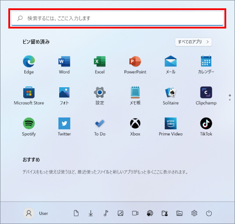
Task: Open the Edge browser app
Action: pyautogui.click(x=29, y=65)
